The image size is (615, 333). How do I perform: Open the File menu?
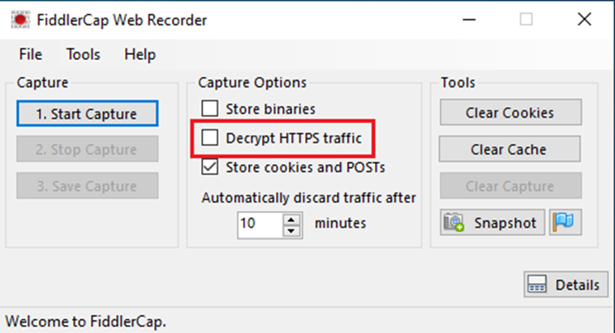coord(30,54)
